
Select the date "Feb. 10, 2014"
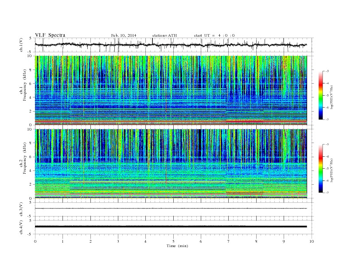click(x=124, y=35)
